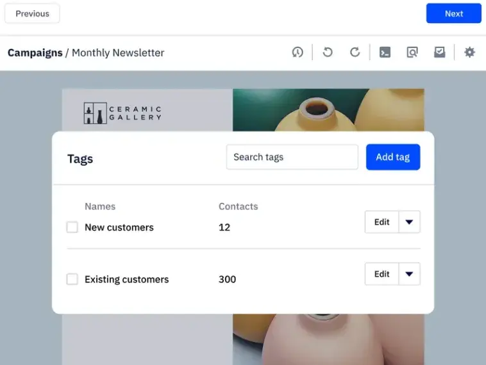Expand the dropdown arrow for New customers

409,222
